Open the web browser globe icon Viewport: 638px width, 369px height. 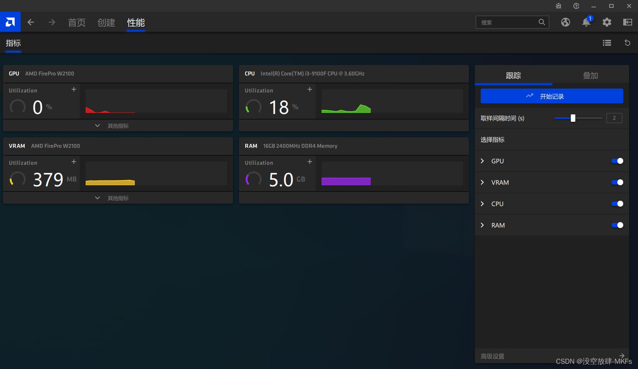[566, 22]
